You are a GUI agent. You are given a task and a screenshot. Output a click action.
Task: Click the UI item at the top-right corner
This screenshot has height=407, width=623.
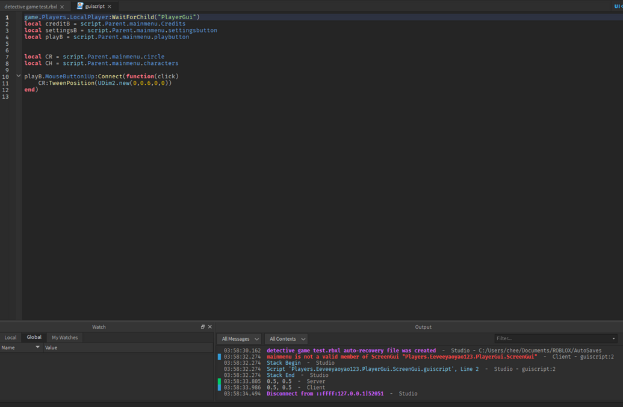point(618,5)
